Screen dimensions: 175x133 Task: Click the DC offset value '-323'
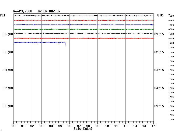(x=171, y=16)
